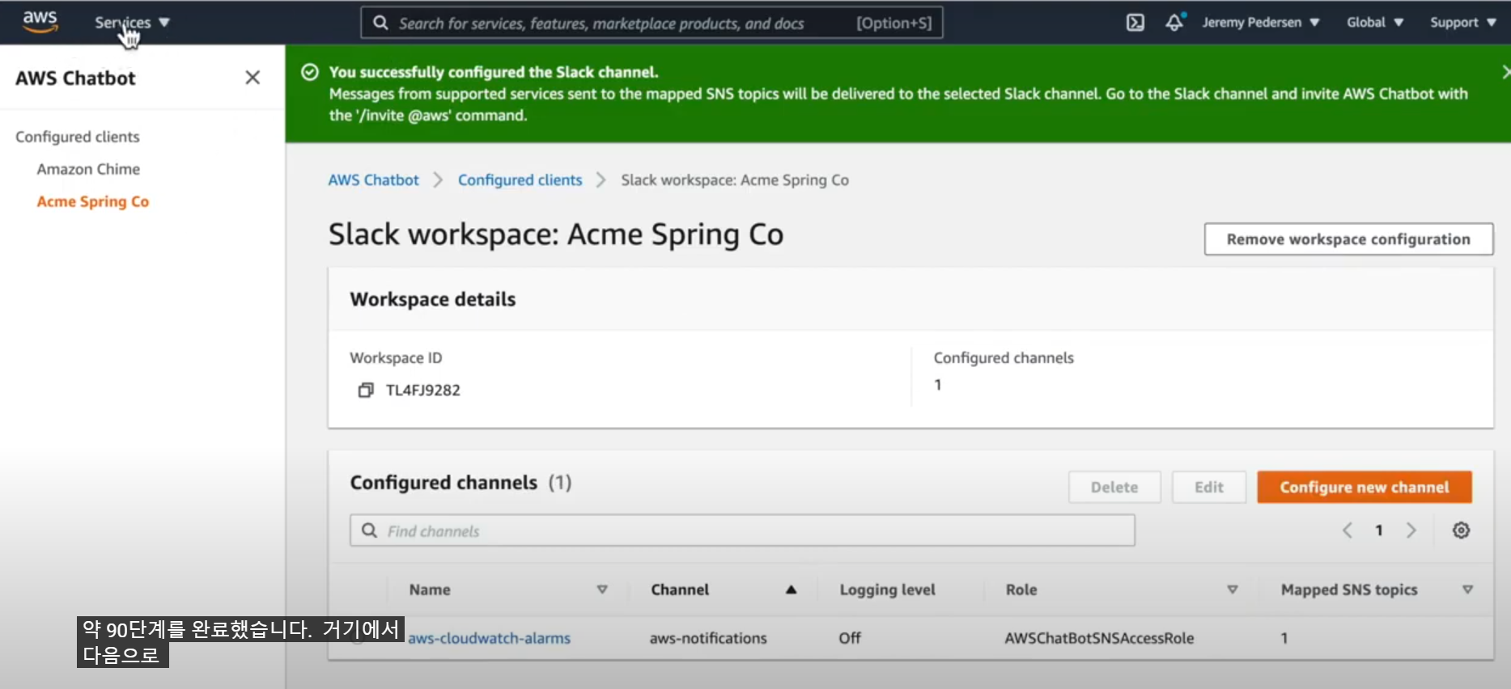This screenshot has height=689, width=1511.
Task: Click the Logging level column header
Action: (887, 590)
